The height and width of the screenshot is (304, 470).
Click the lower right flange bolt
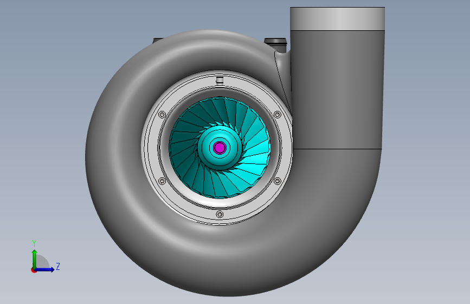click(x=277, y=181)
